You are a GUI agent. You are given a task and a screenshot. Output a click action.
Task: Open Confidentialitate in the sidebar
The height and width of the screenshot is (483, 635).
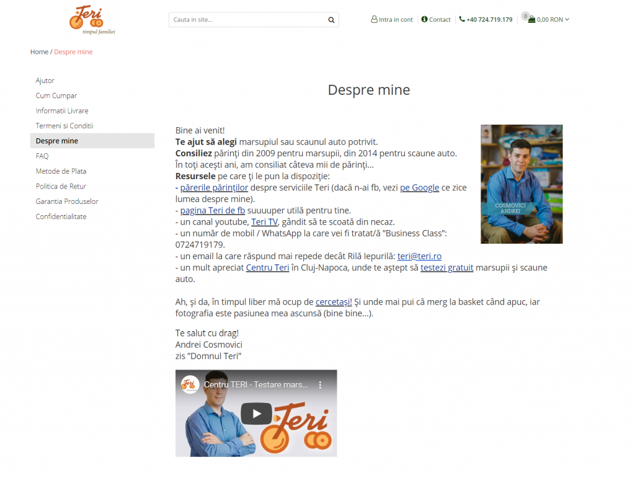pyautogui.click(x=61, y=216)
